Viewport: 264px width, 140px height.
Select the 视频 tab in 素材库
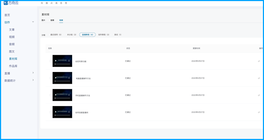pyautogui.click(x=61, y=20)
